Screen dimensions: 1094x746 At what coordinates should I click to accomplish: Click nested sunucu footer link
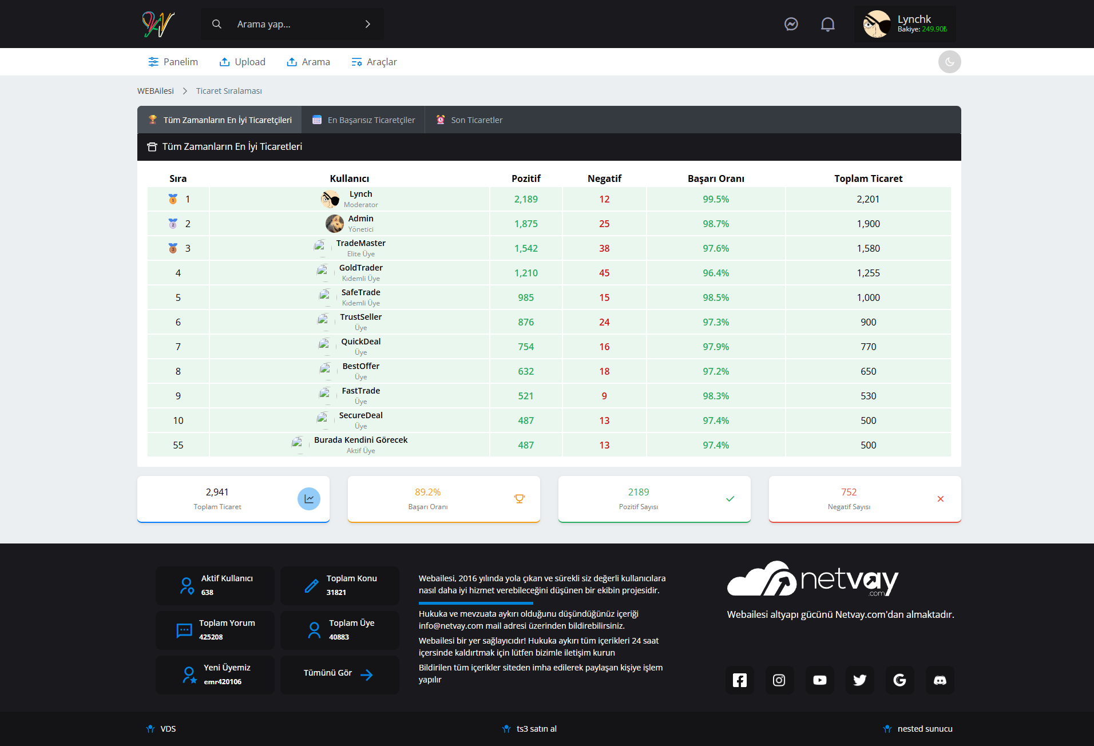925,729
